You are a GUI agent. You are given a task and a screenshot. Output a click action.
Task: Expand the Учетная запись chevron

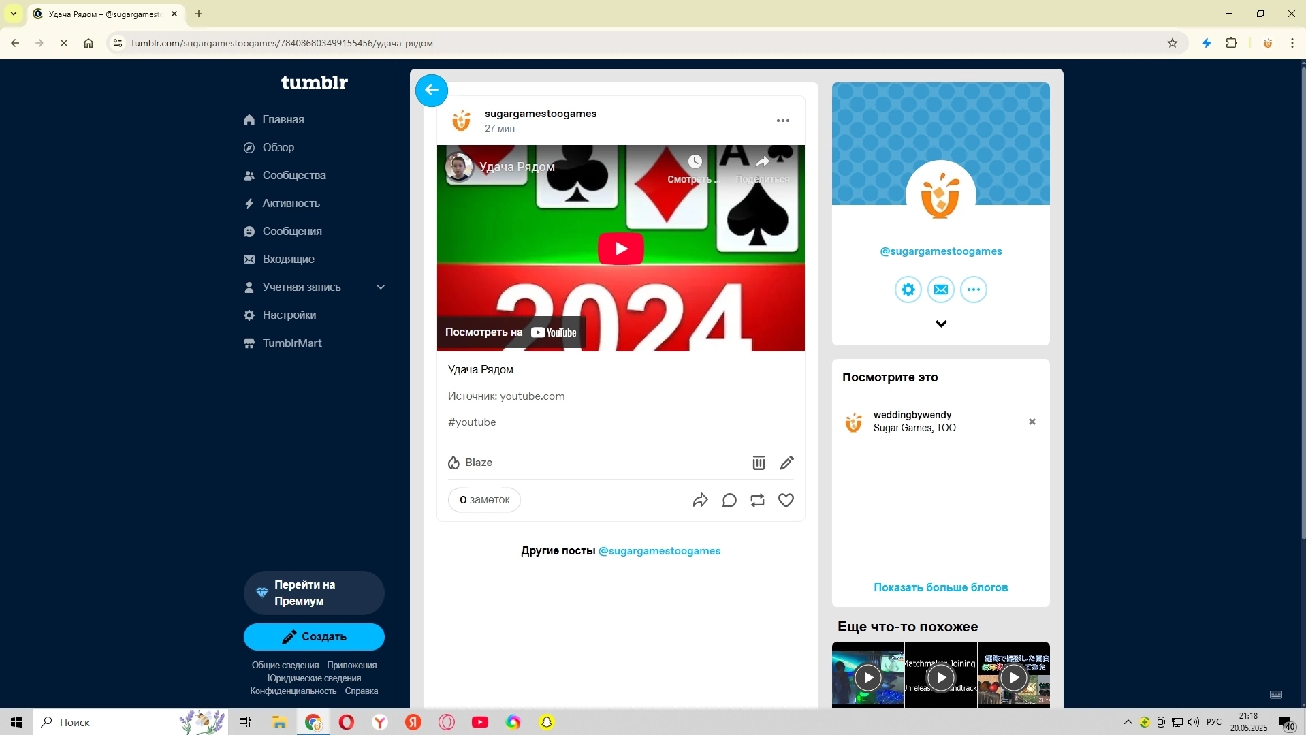tap(381, 287)
